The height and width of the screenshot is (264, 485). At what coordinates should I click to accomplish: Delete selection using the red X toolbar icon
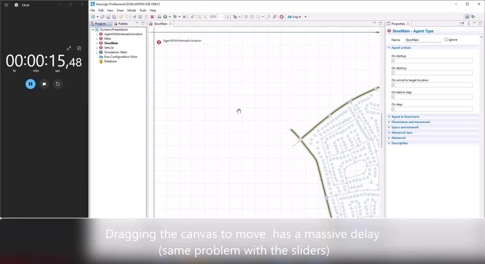click(x=152, y=17)
